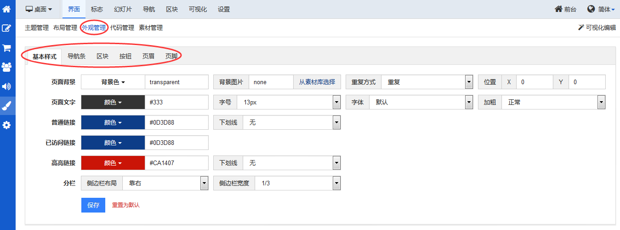Select the paintbrush icon in sidebar

tap(7, 106)
